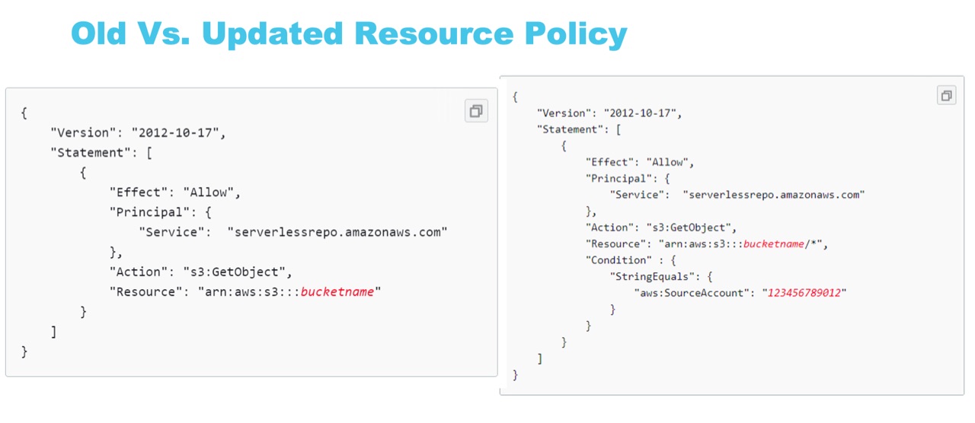The width and height of the screenshot is (975, 423).
Task: Click serverlessrepo.amazonaws.com in the left code block
Action: (x=337, y=232)
